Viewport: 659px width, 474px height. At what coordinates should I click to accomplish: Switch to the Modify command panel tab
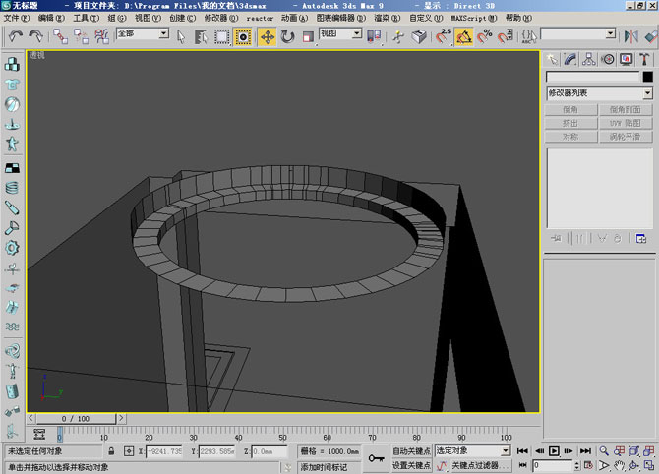click(570, 59)
